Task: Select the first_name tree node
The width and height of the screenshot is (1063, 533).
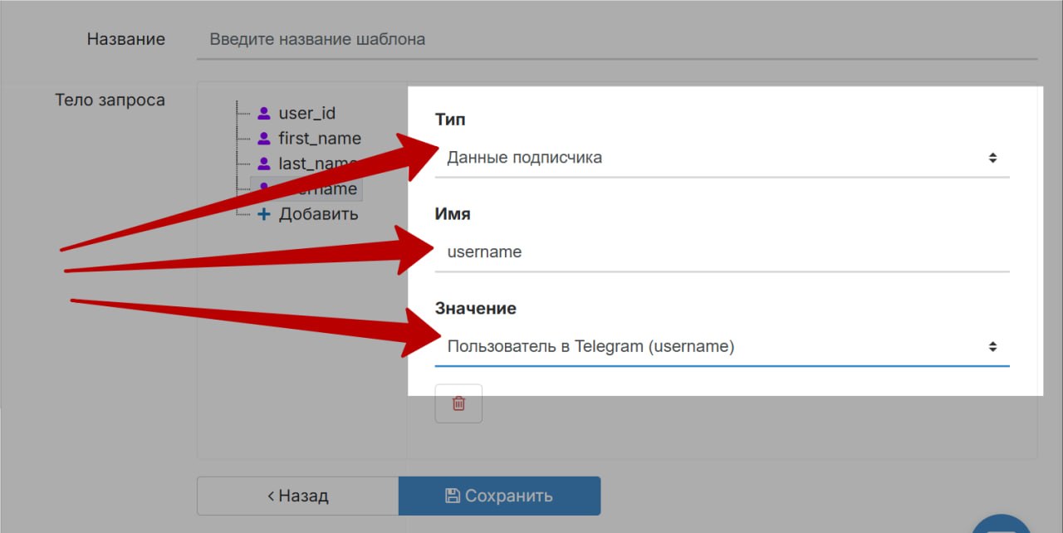Action: click(319, 139)
